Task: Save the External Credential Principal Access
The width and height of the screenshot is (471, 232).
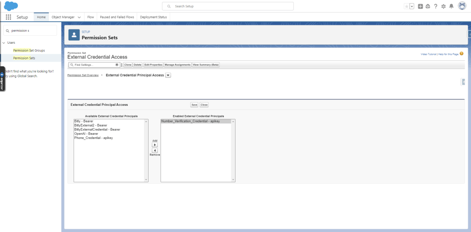Action: coord(195,104)
